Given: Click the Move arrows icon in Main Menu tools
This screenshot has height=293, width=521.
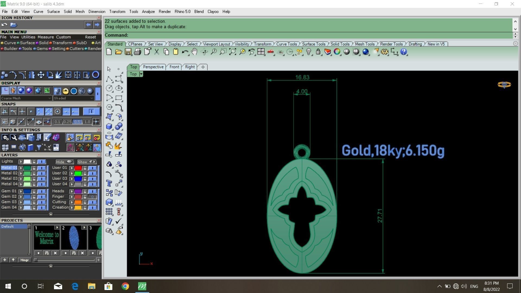Looking at the screenshot, I should 41,75.
